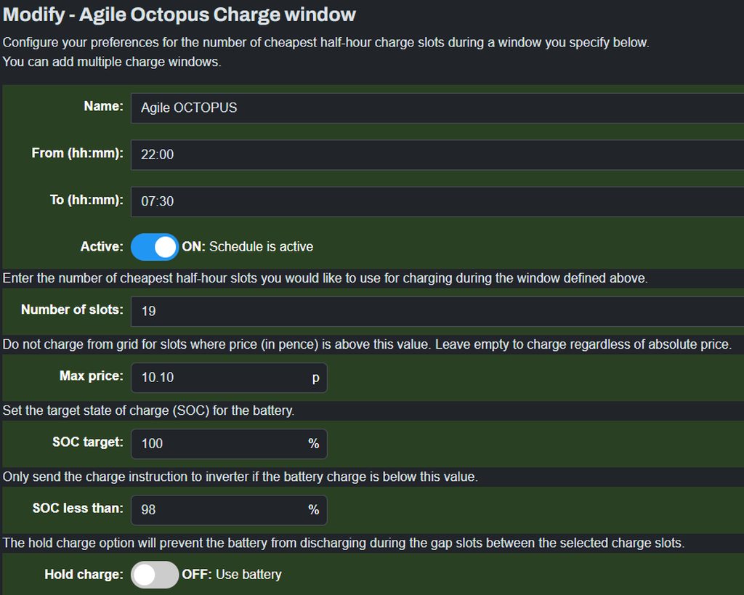The height and width of the screenshot is (595, 744).
Task: Click the Name field containing Agile OCTOPUS
Action: (x=436, y=108)
